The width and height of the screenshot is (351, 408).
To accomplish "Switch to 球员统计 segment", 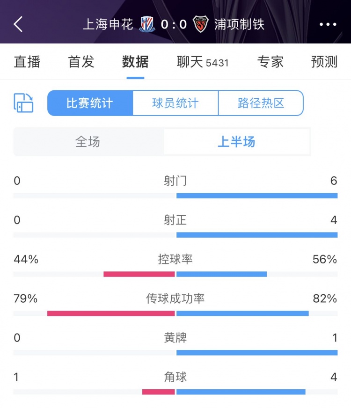I will click(x=175, y=103).
